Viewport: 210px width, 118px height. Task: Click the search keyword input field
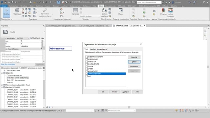click(x=149, y=2)
